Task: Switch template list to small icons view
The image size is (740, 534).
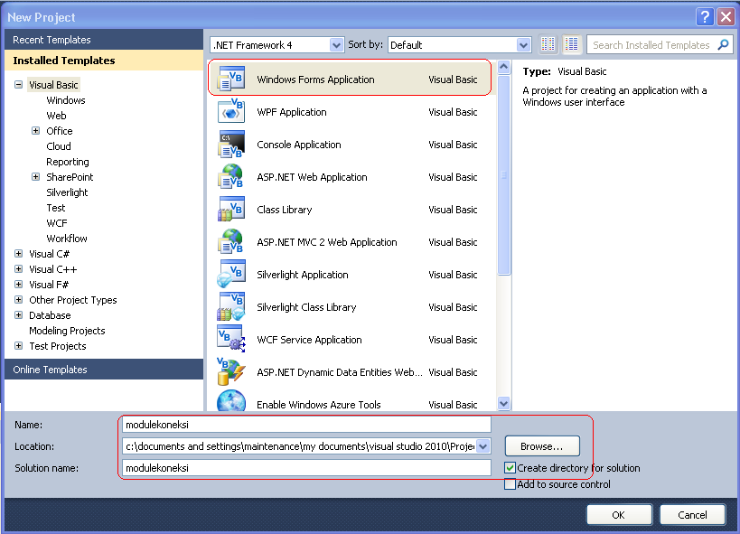Action: click(x=548, y=43)
